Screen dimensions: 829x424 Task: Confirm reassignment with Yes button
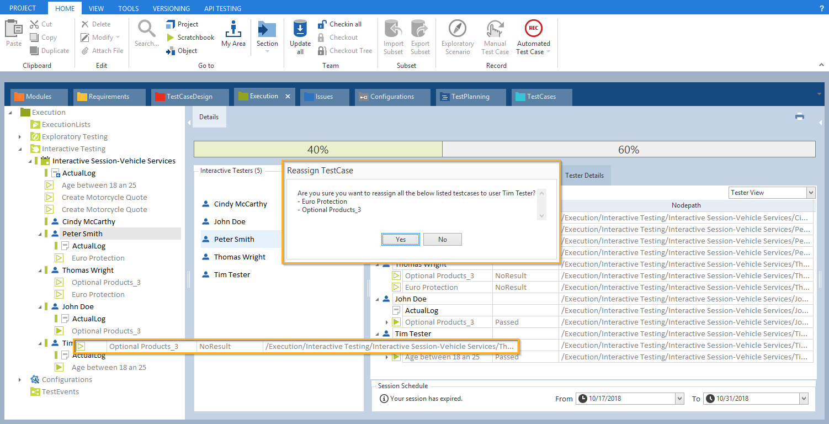pyautogui.click(x=401, y=240)
